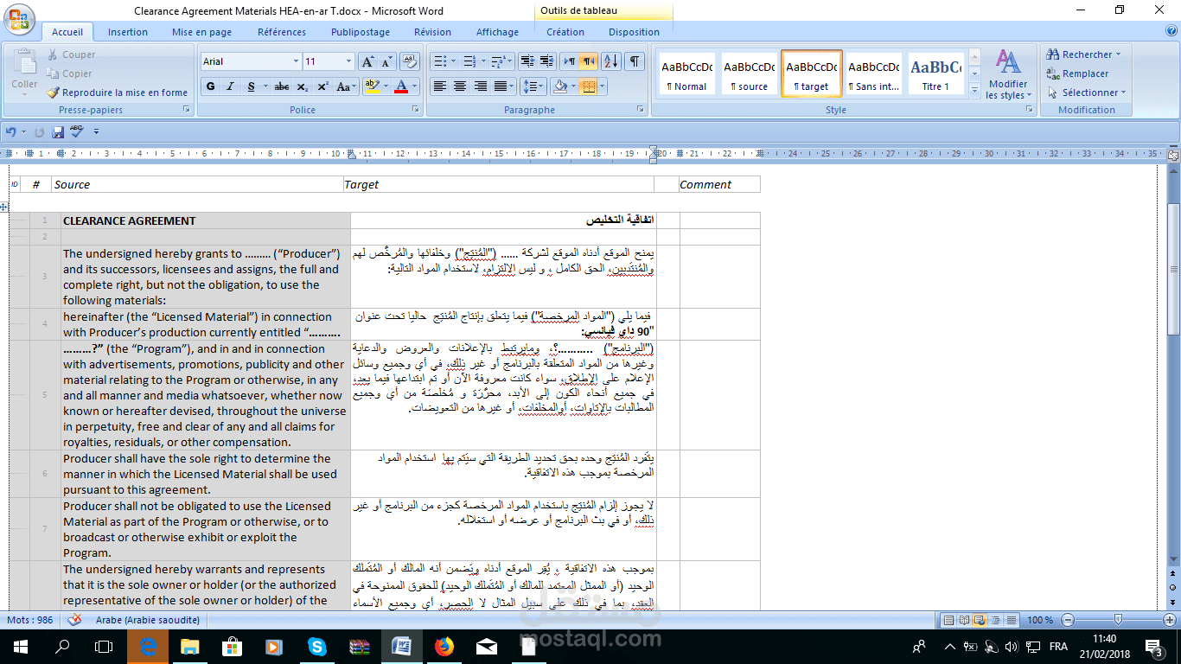Click the Copier command
The image size is (1181, 664).
69,73
